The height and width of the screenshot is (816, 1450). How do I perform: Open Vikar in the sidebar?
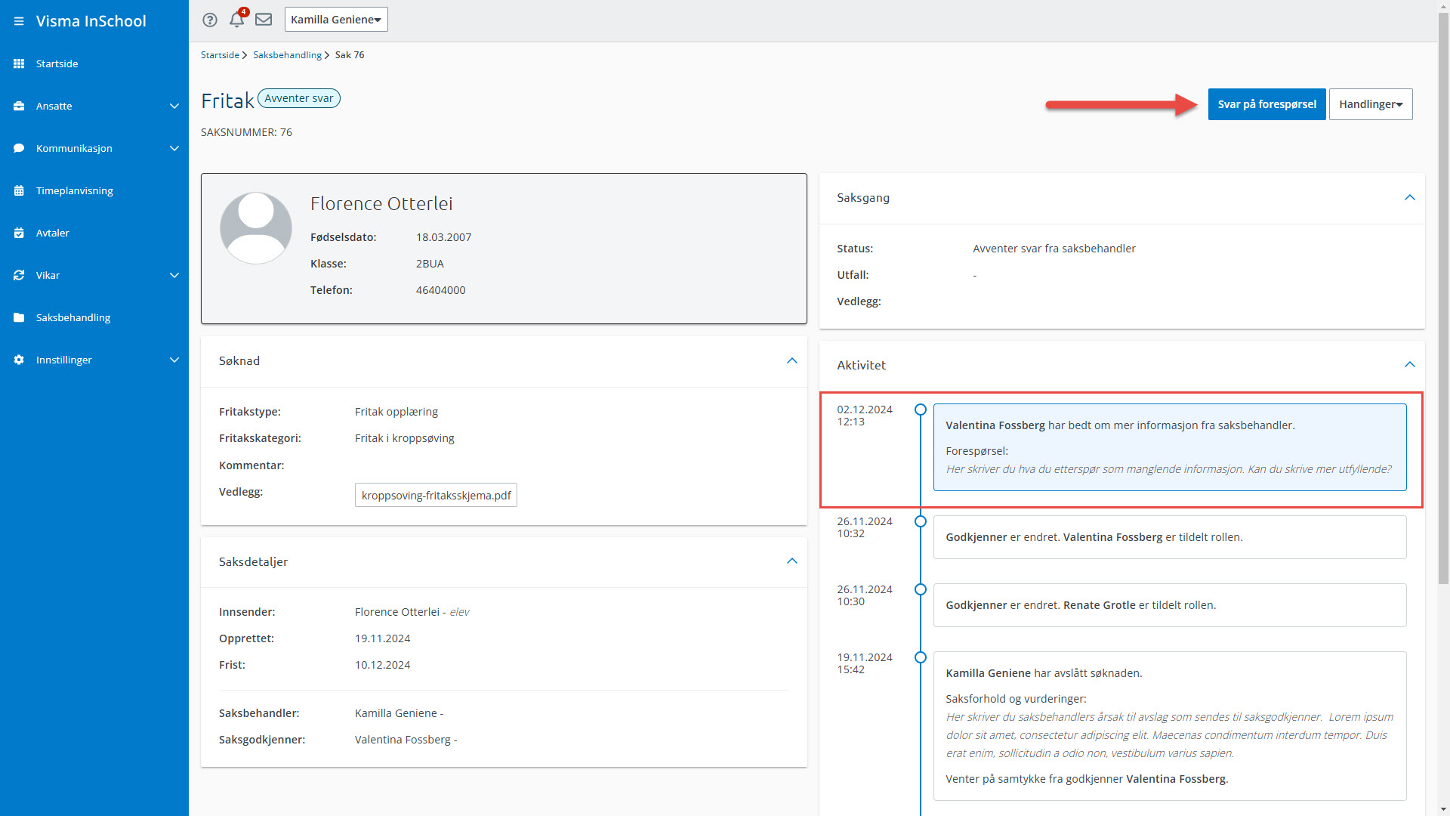(48, 275)
